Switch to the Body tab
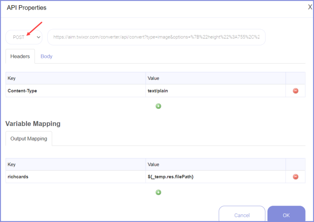Screen dimensions: 314x222 click(47, 56)
